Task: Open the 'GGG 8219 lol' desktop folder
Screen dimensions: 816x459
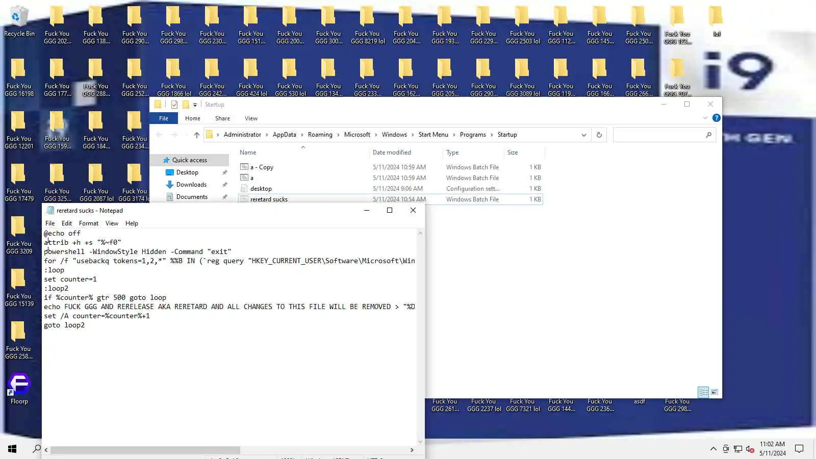Action: click(x=368, y=25)
